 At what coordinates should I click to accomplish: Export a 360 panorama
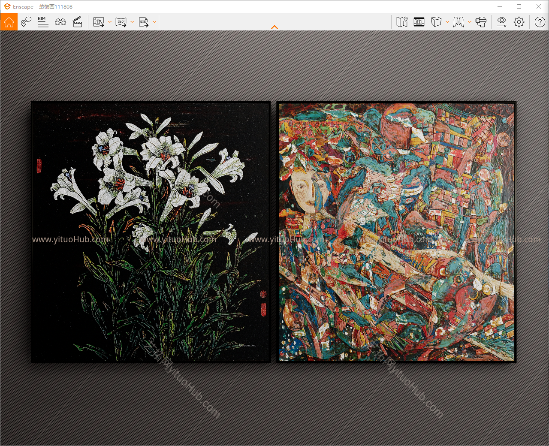point(121,22)
